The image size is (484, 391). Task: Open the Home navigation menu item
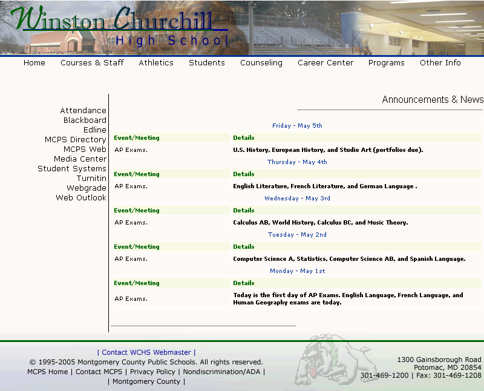[34, 63]
